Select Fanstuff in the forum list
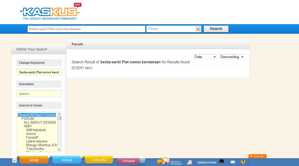The image size is (299, 166). [32, 137]
